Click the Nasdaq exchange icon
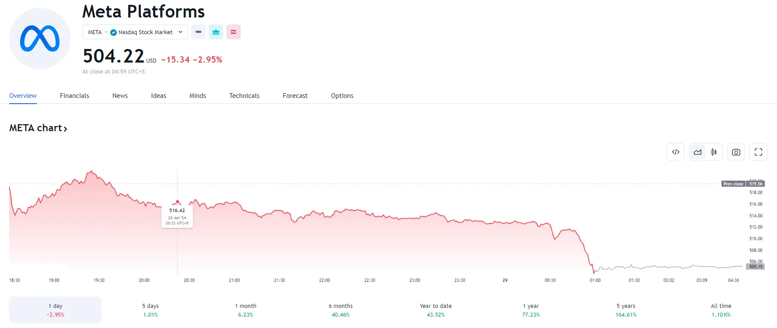Viewport: 777px width, 328px height. 113,32
